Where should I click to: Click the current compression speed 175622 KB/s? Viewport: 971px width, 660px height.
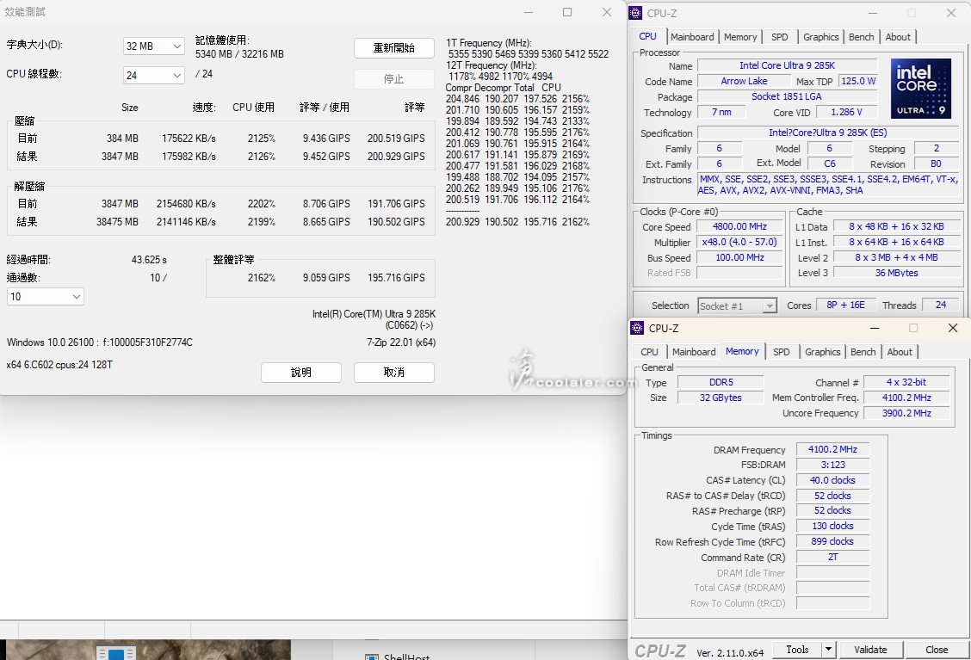(189, 138)
